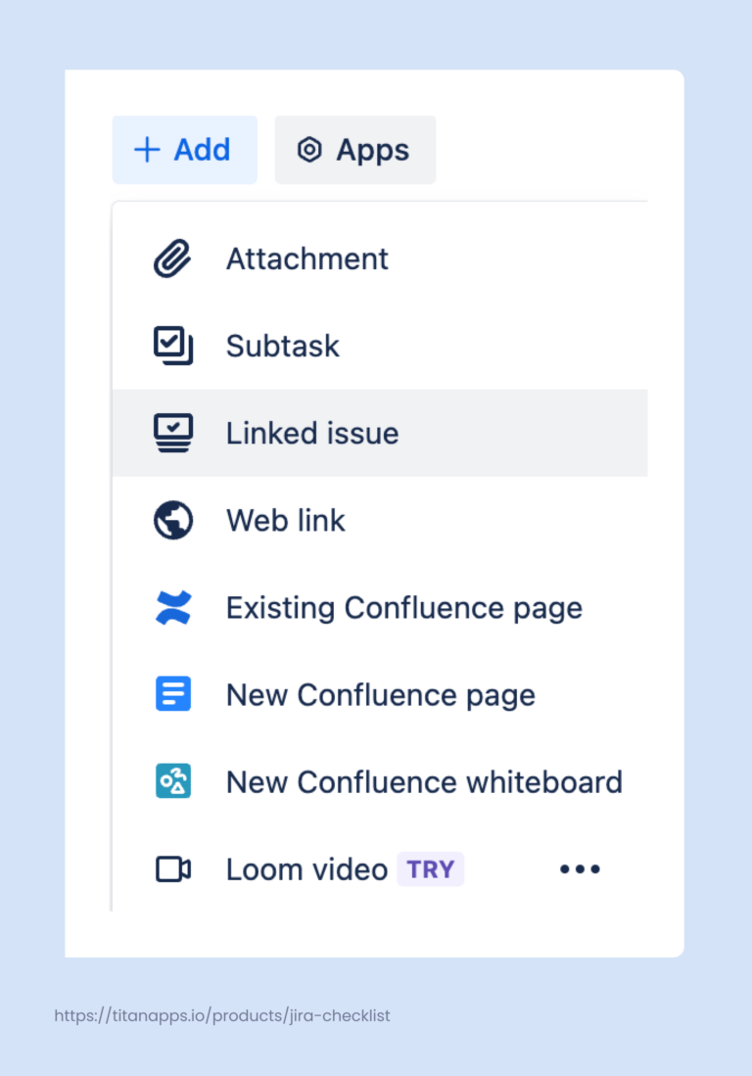
Task: Click the Attachment paperclip icon
Action: coord(173,257)
